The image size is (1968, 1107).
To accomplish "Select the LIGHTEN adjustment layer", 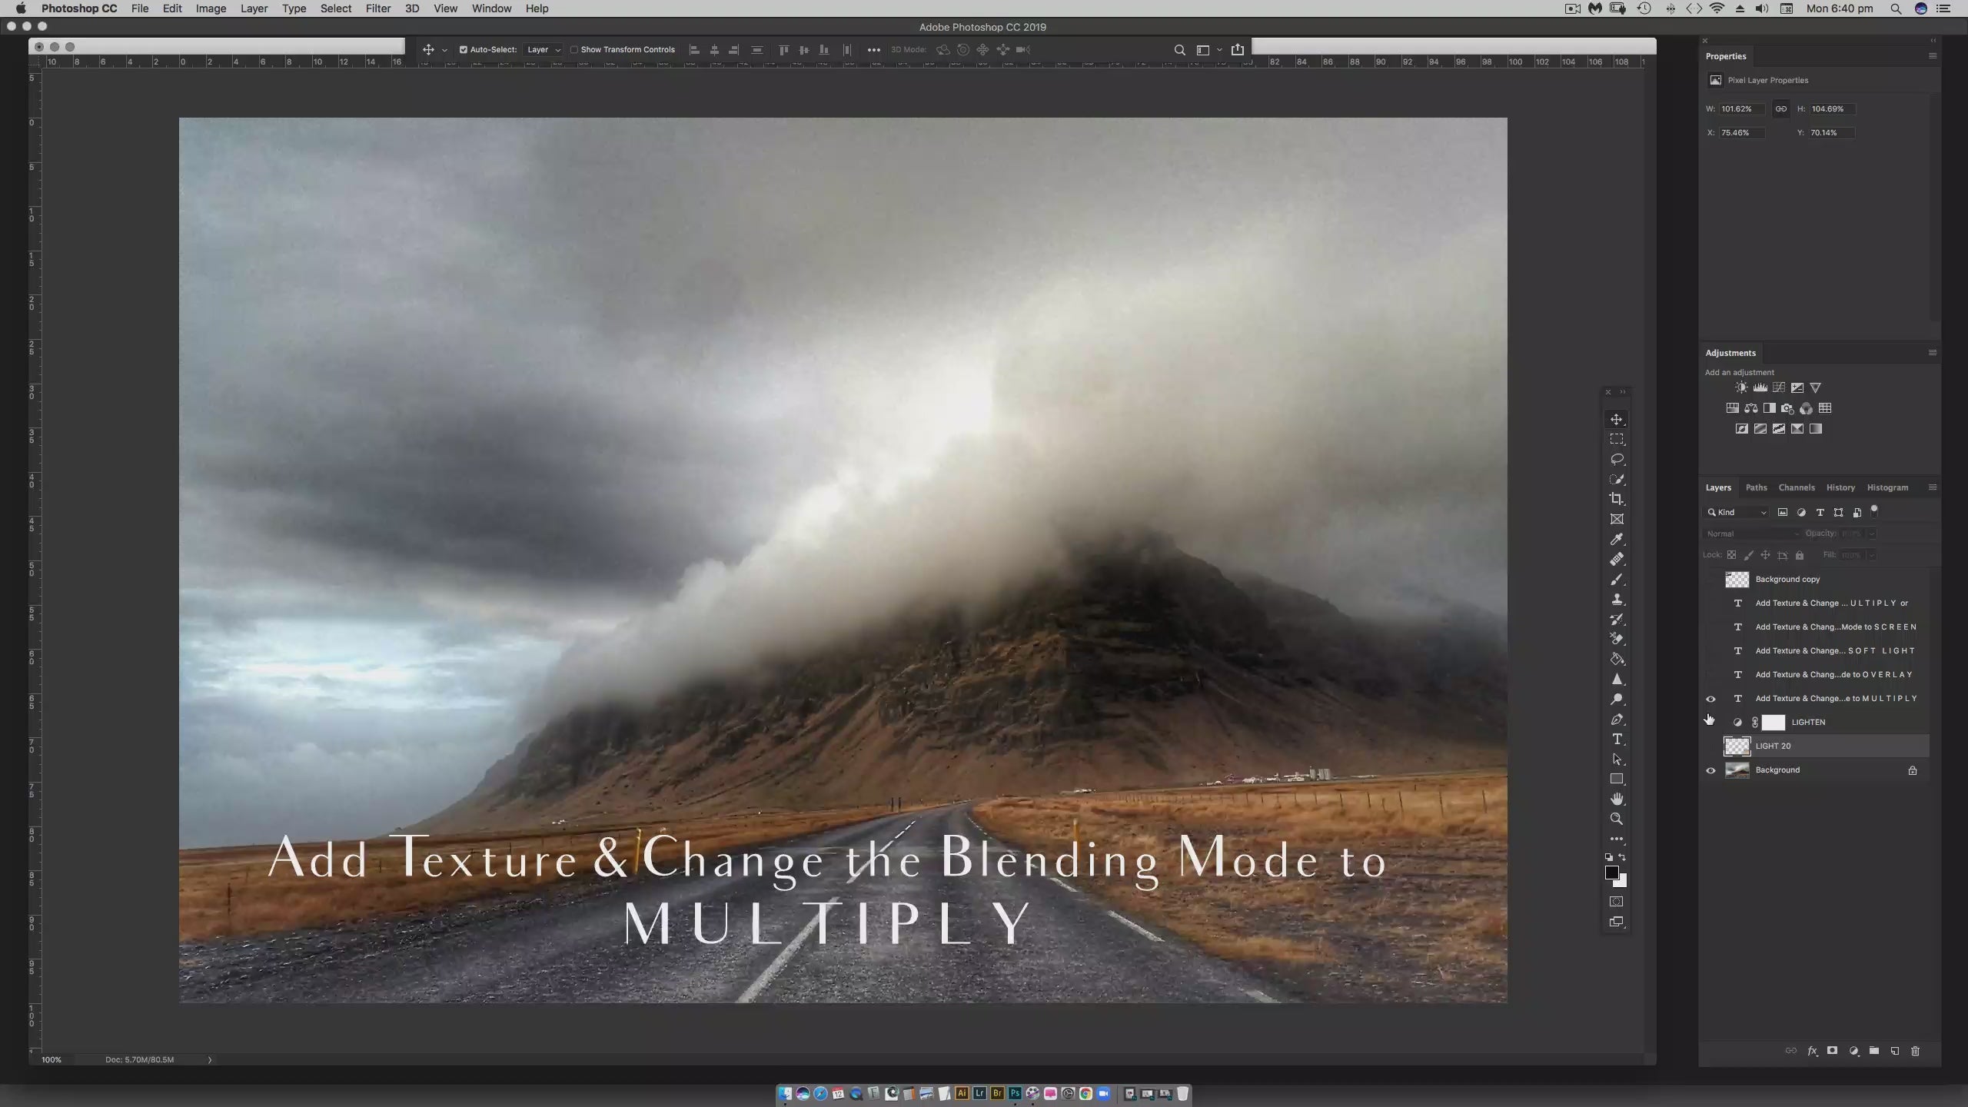I will tap(1808, 723).
